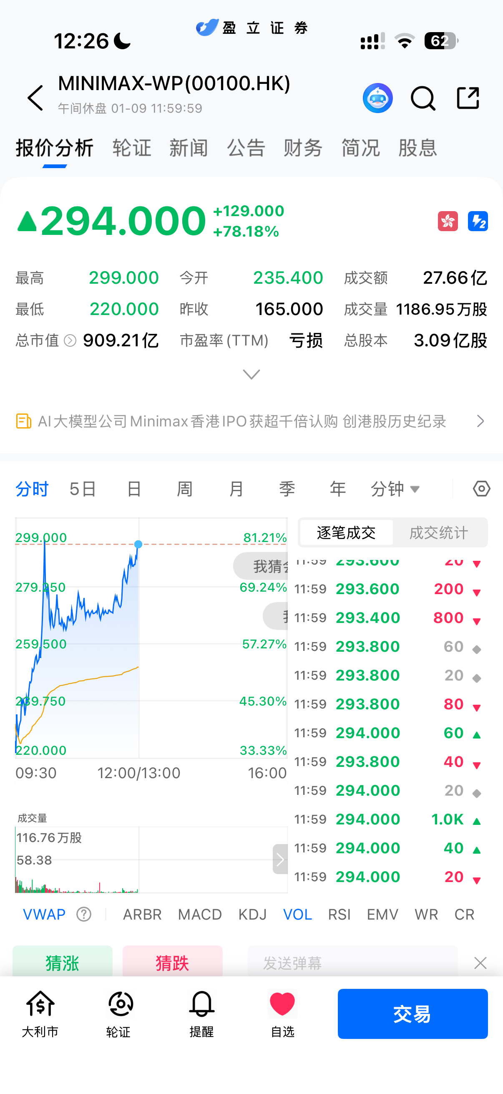Select 年 chart period
503x1094 pixels.
338,489
